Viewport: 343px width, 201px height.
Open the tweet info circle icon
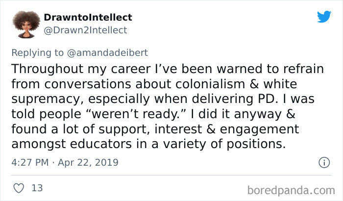(x=323, y=162)
